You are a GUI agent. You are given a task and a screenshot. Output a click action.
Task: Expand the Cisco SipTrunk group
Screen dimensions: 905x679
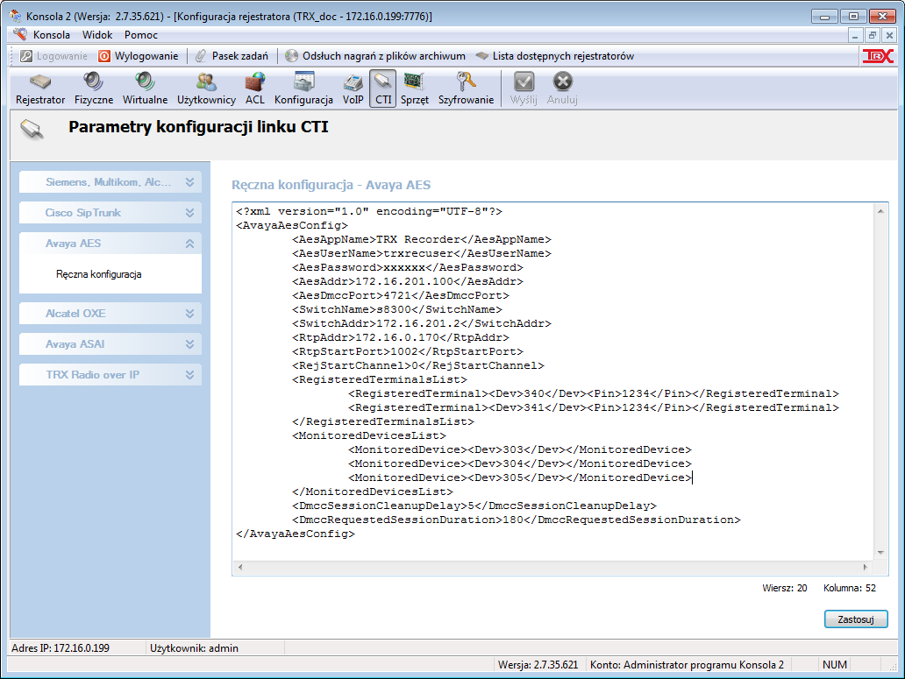pyautogui.click(x=110, y=213)
